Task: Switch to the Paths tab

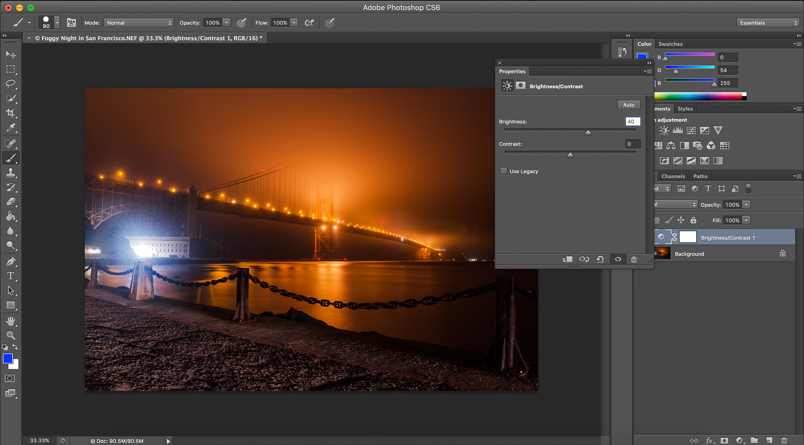Action: pyautogui.click(x=700, y=175)
